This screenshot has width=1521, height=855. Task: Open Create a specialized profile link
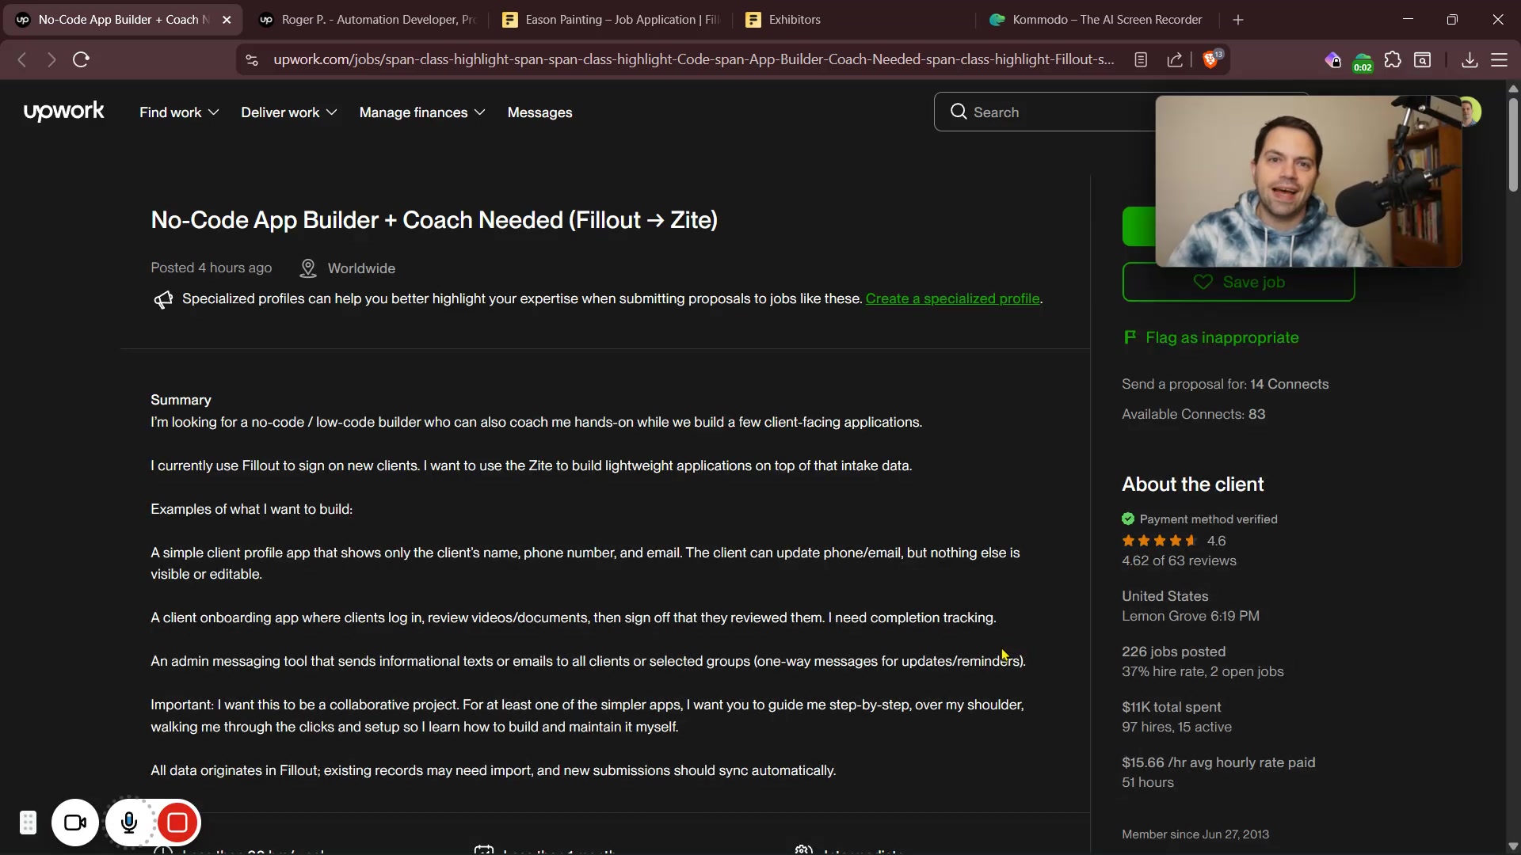[952, 298]
